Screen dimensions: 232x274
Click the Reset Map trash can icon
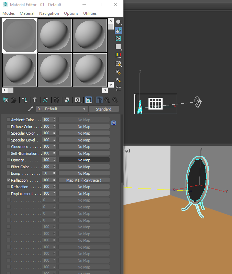(x=35, y=100)
